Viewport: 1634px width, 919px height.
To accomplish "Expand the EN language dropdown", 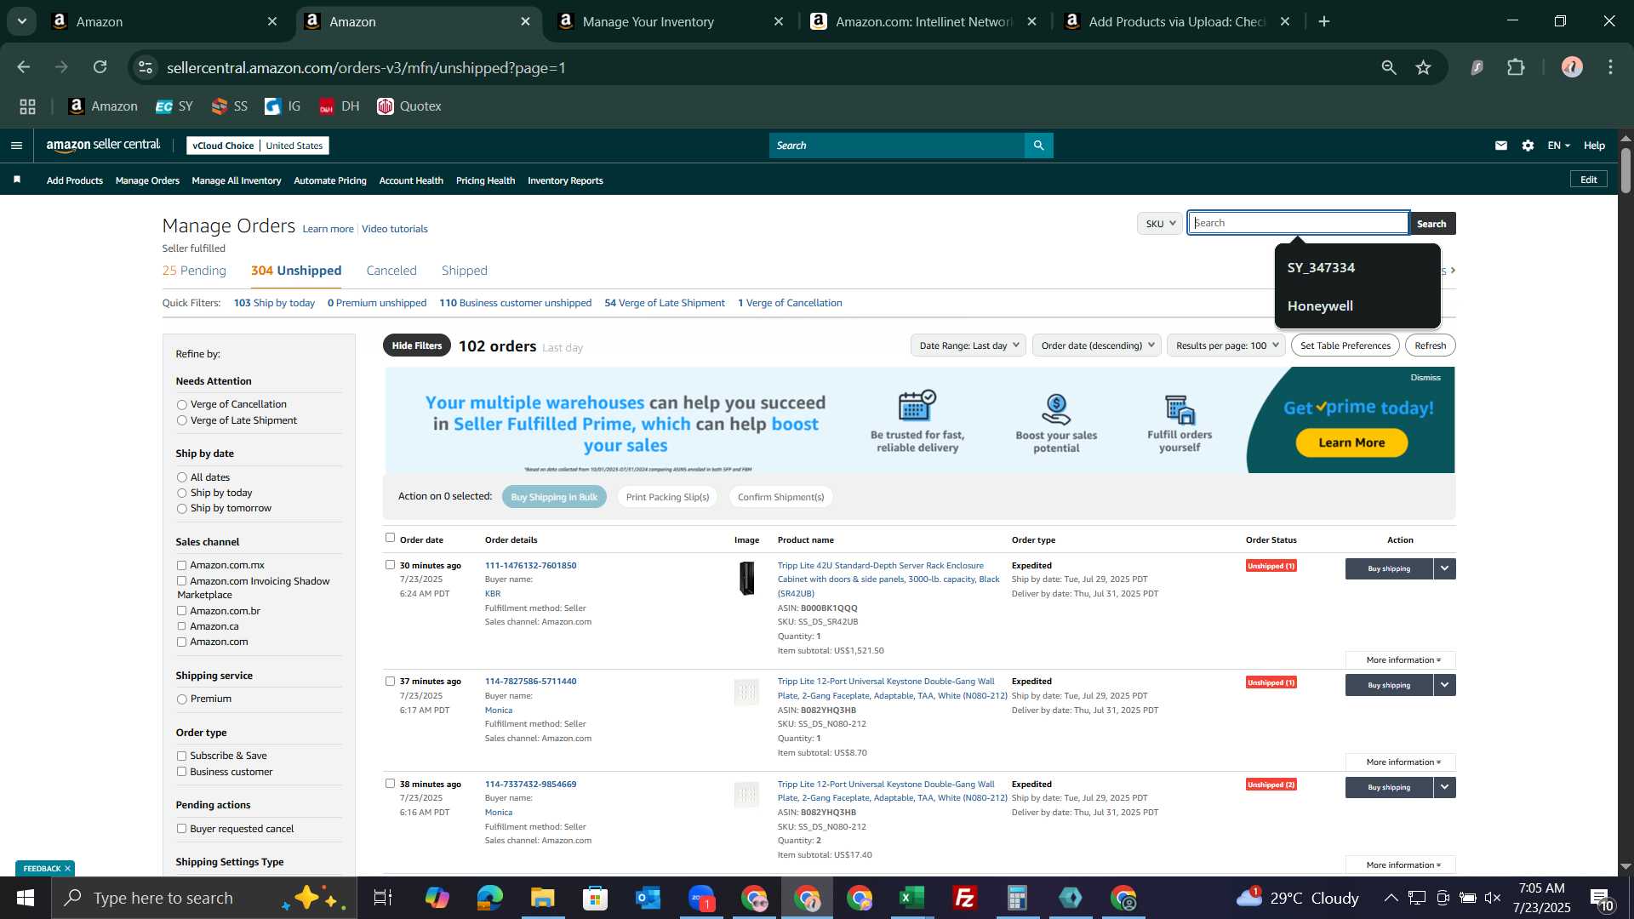I will (x=1558, y=146).
